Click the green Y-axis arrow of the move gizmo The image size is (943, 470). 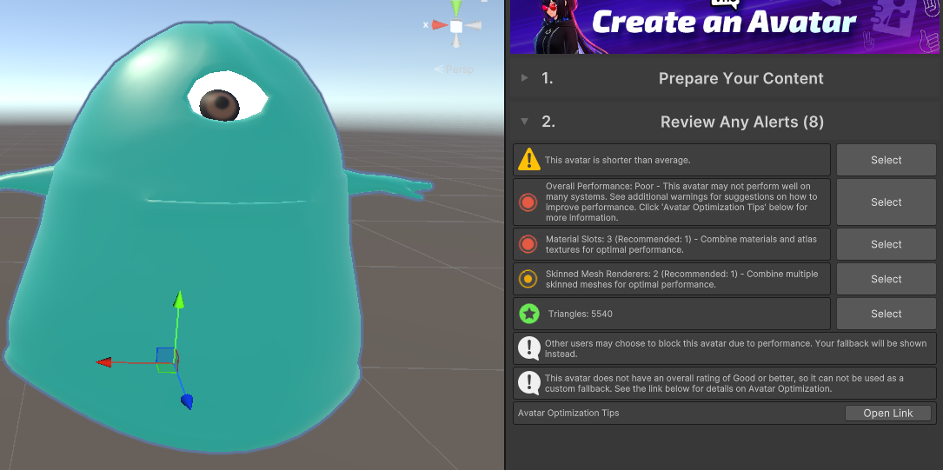pos(178,301)
